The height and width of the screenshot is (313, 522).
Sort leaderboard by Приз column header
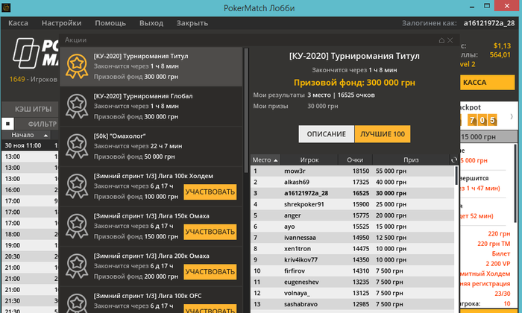[411, 160]
